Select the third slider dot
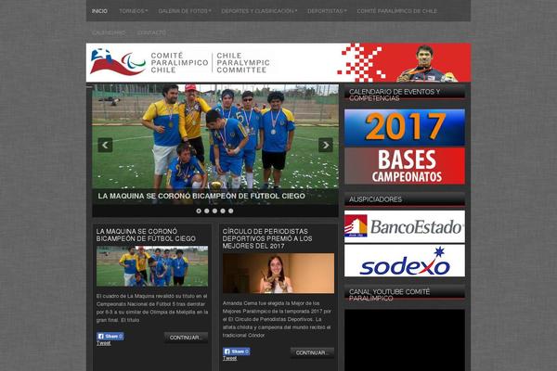Viewport: 557px width, 371px height. pos(215,211)
